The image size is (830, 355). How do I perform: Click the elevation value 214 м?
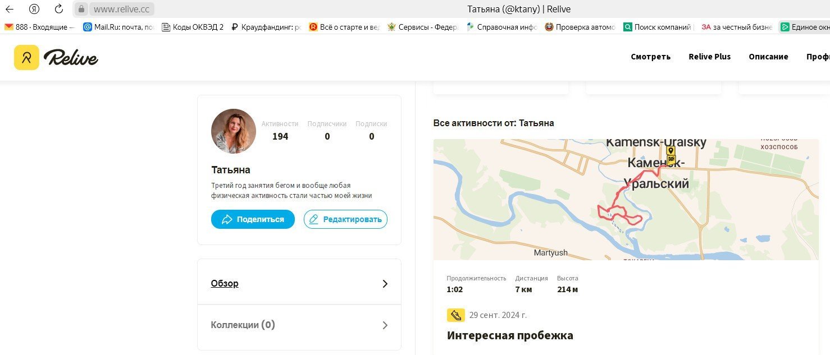click(x=567, y=289)
